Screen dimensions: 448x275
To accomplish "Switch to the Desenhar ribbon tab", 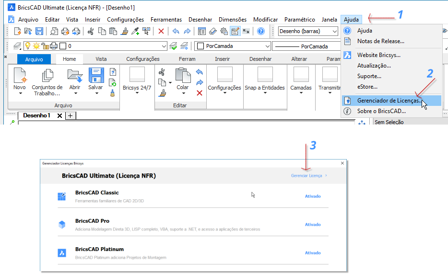I will click(260, 59).
